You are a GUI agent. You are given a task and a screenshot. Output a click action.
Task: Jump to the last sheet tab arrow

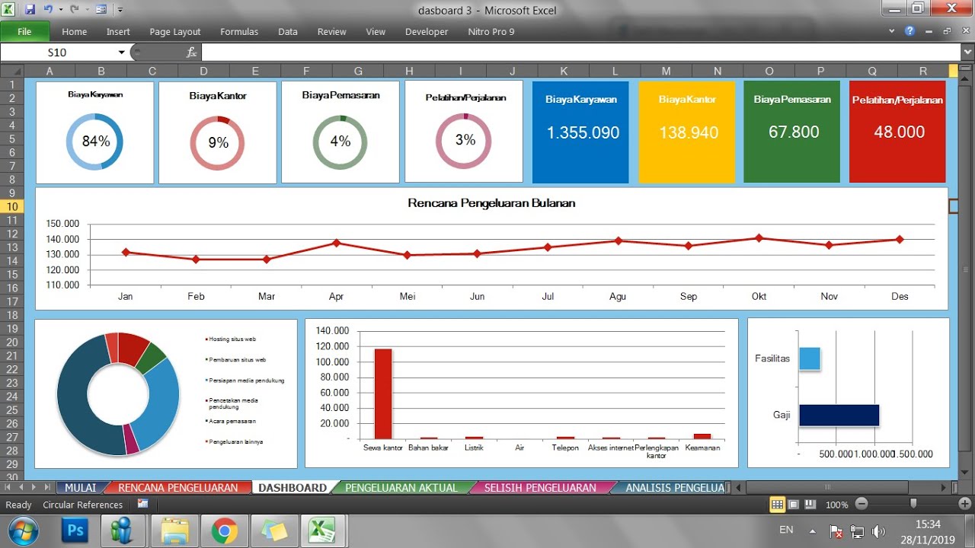click(48, 487)
